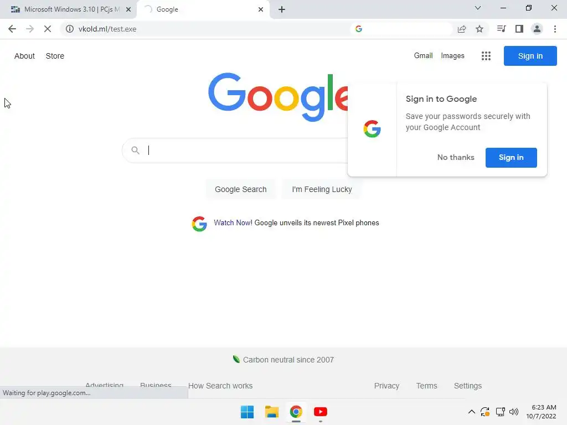567x425 pixels.
Task: Click the Google Search button
Action: tap(240, 189)
